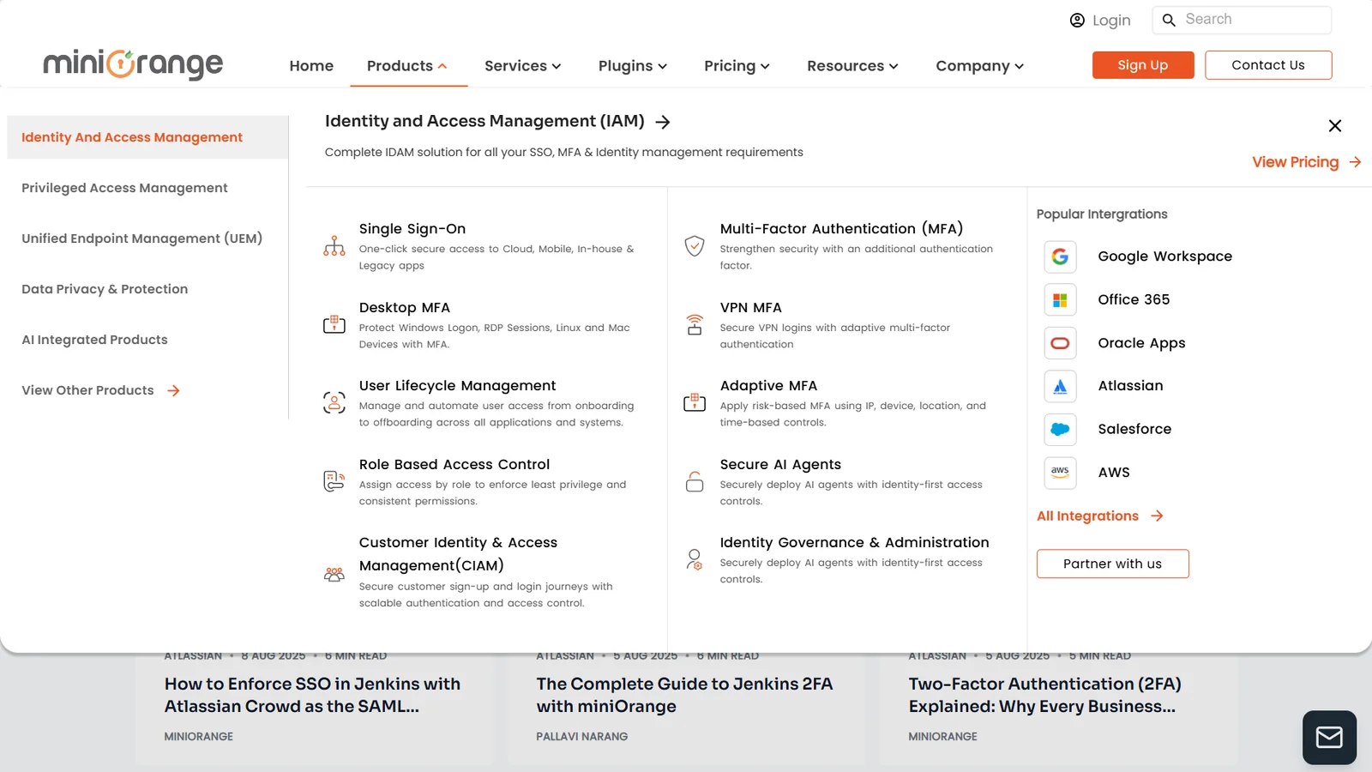The height and width of the screenshot is (772, 1372).
Task: Click the Desktop MFA monitor icon
Action: pos(334,324)
